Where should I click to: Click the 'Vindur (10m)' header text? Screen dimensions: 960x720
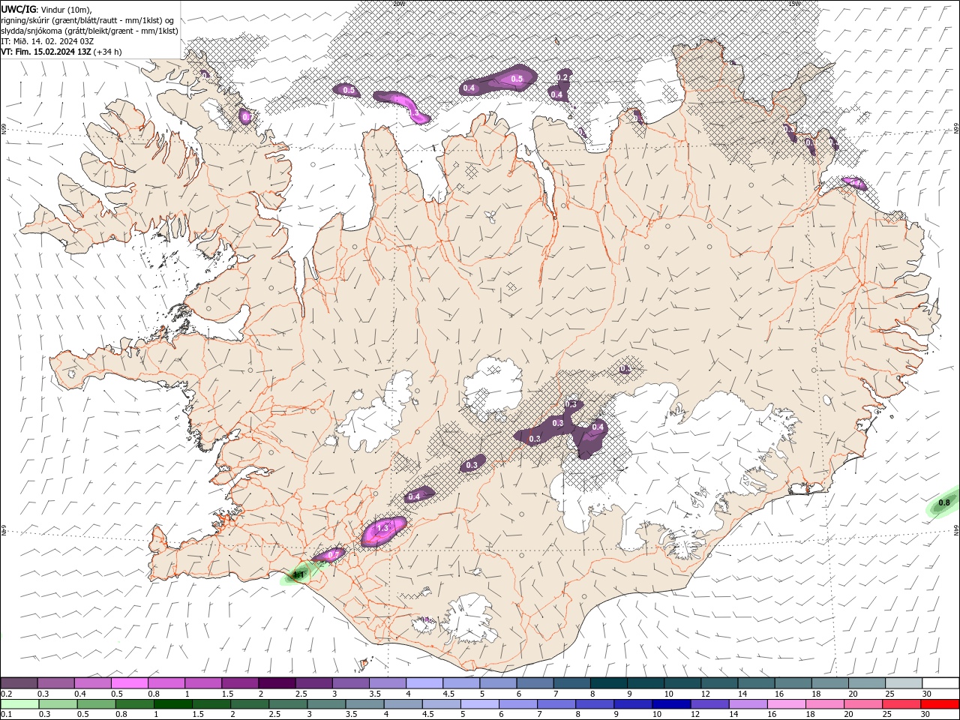point(66,10)
